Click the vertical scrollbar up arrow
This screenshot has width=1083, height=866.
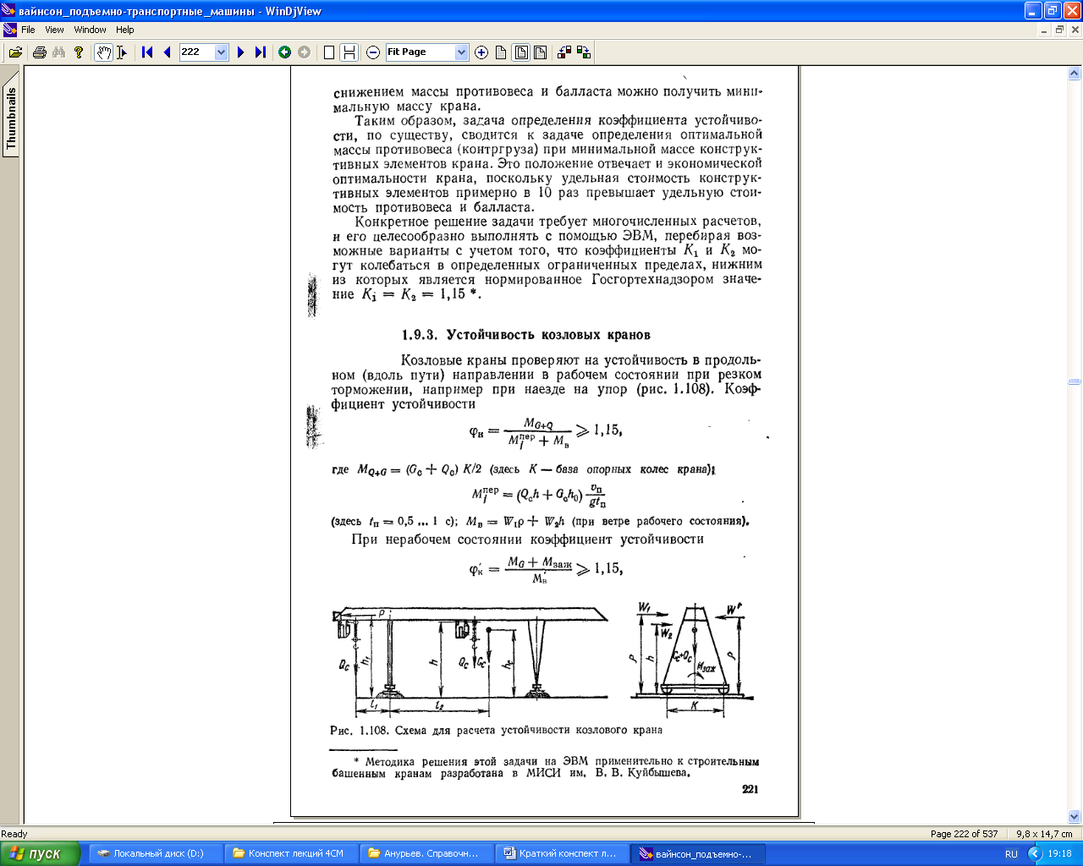click(x=1075, y=74)
